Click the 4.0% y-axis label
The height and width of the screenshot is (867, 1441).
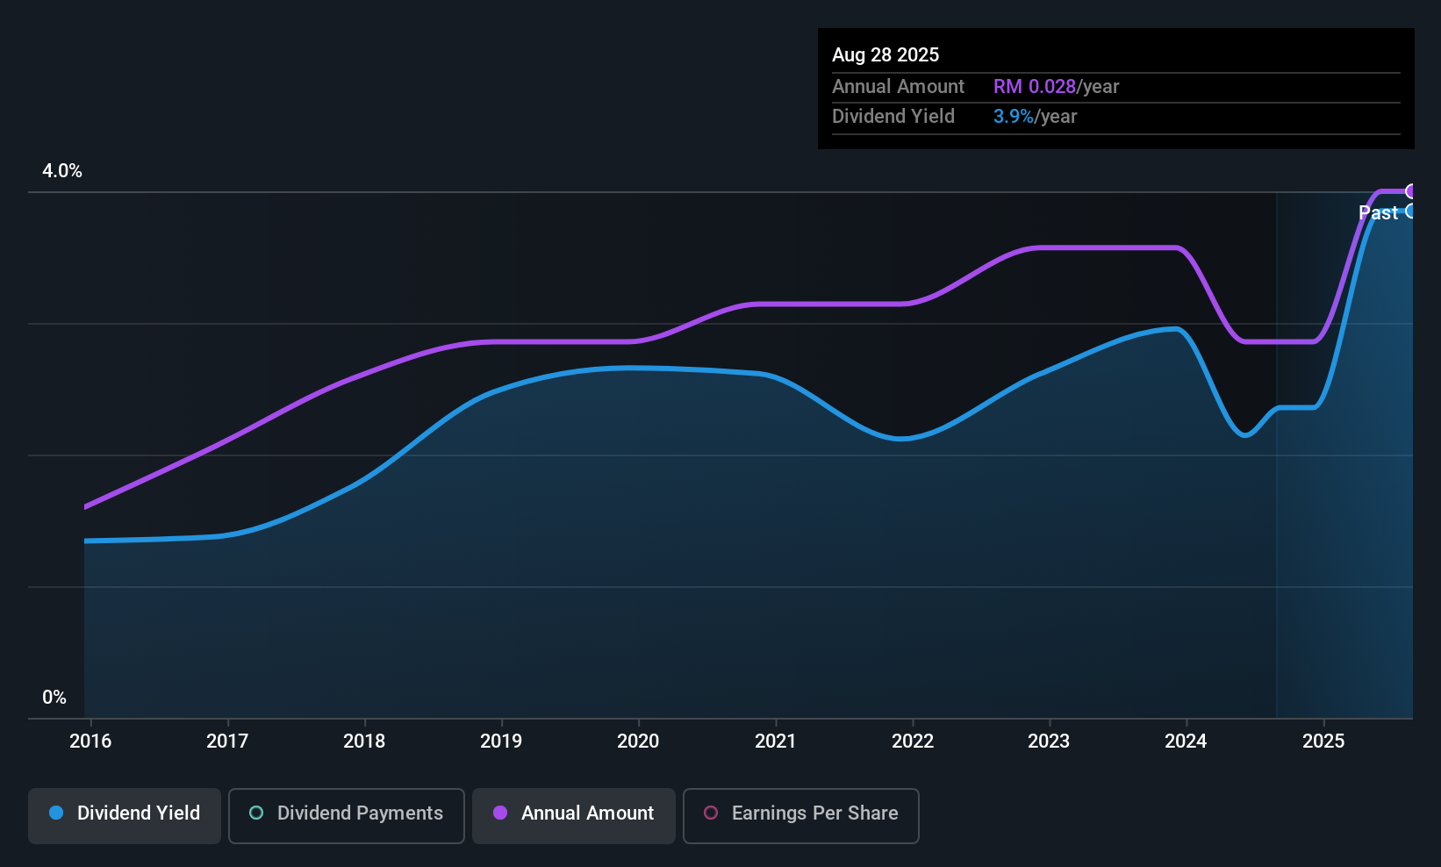pyautogui.click(x=62, y=171)
